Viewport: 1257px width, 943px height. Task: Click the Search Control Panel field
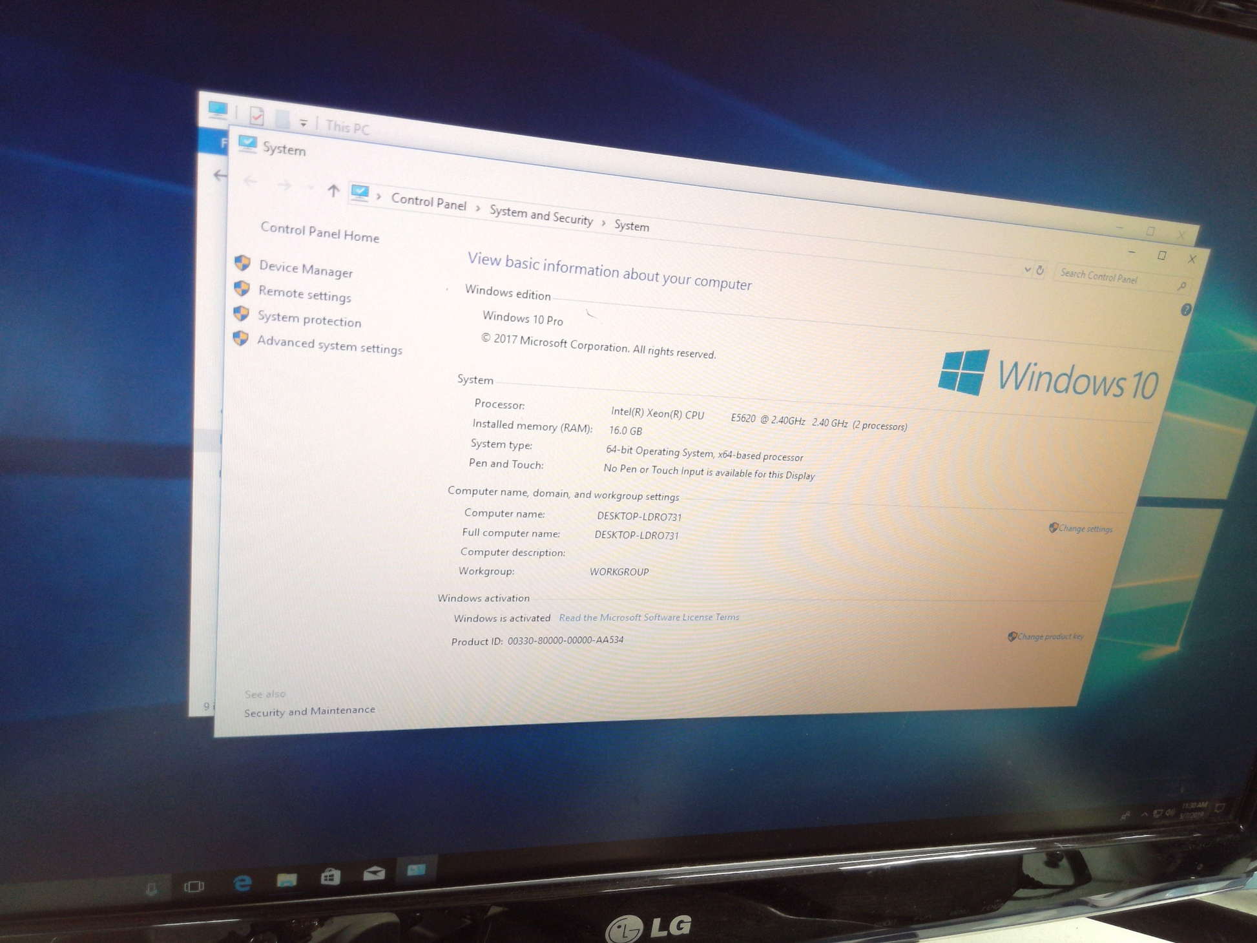(x=1114, y=278)
